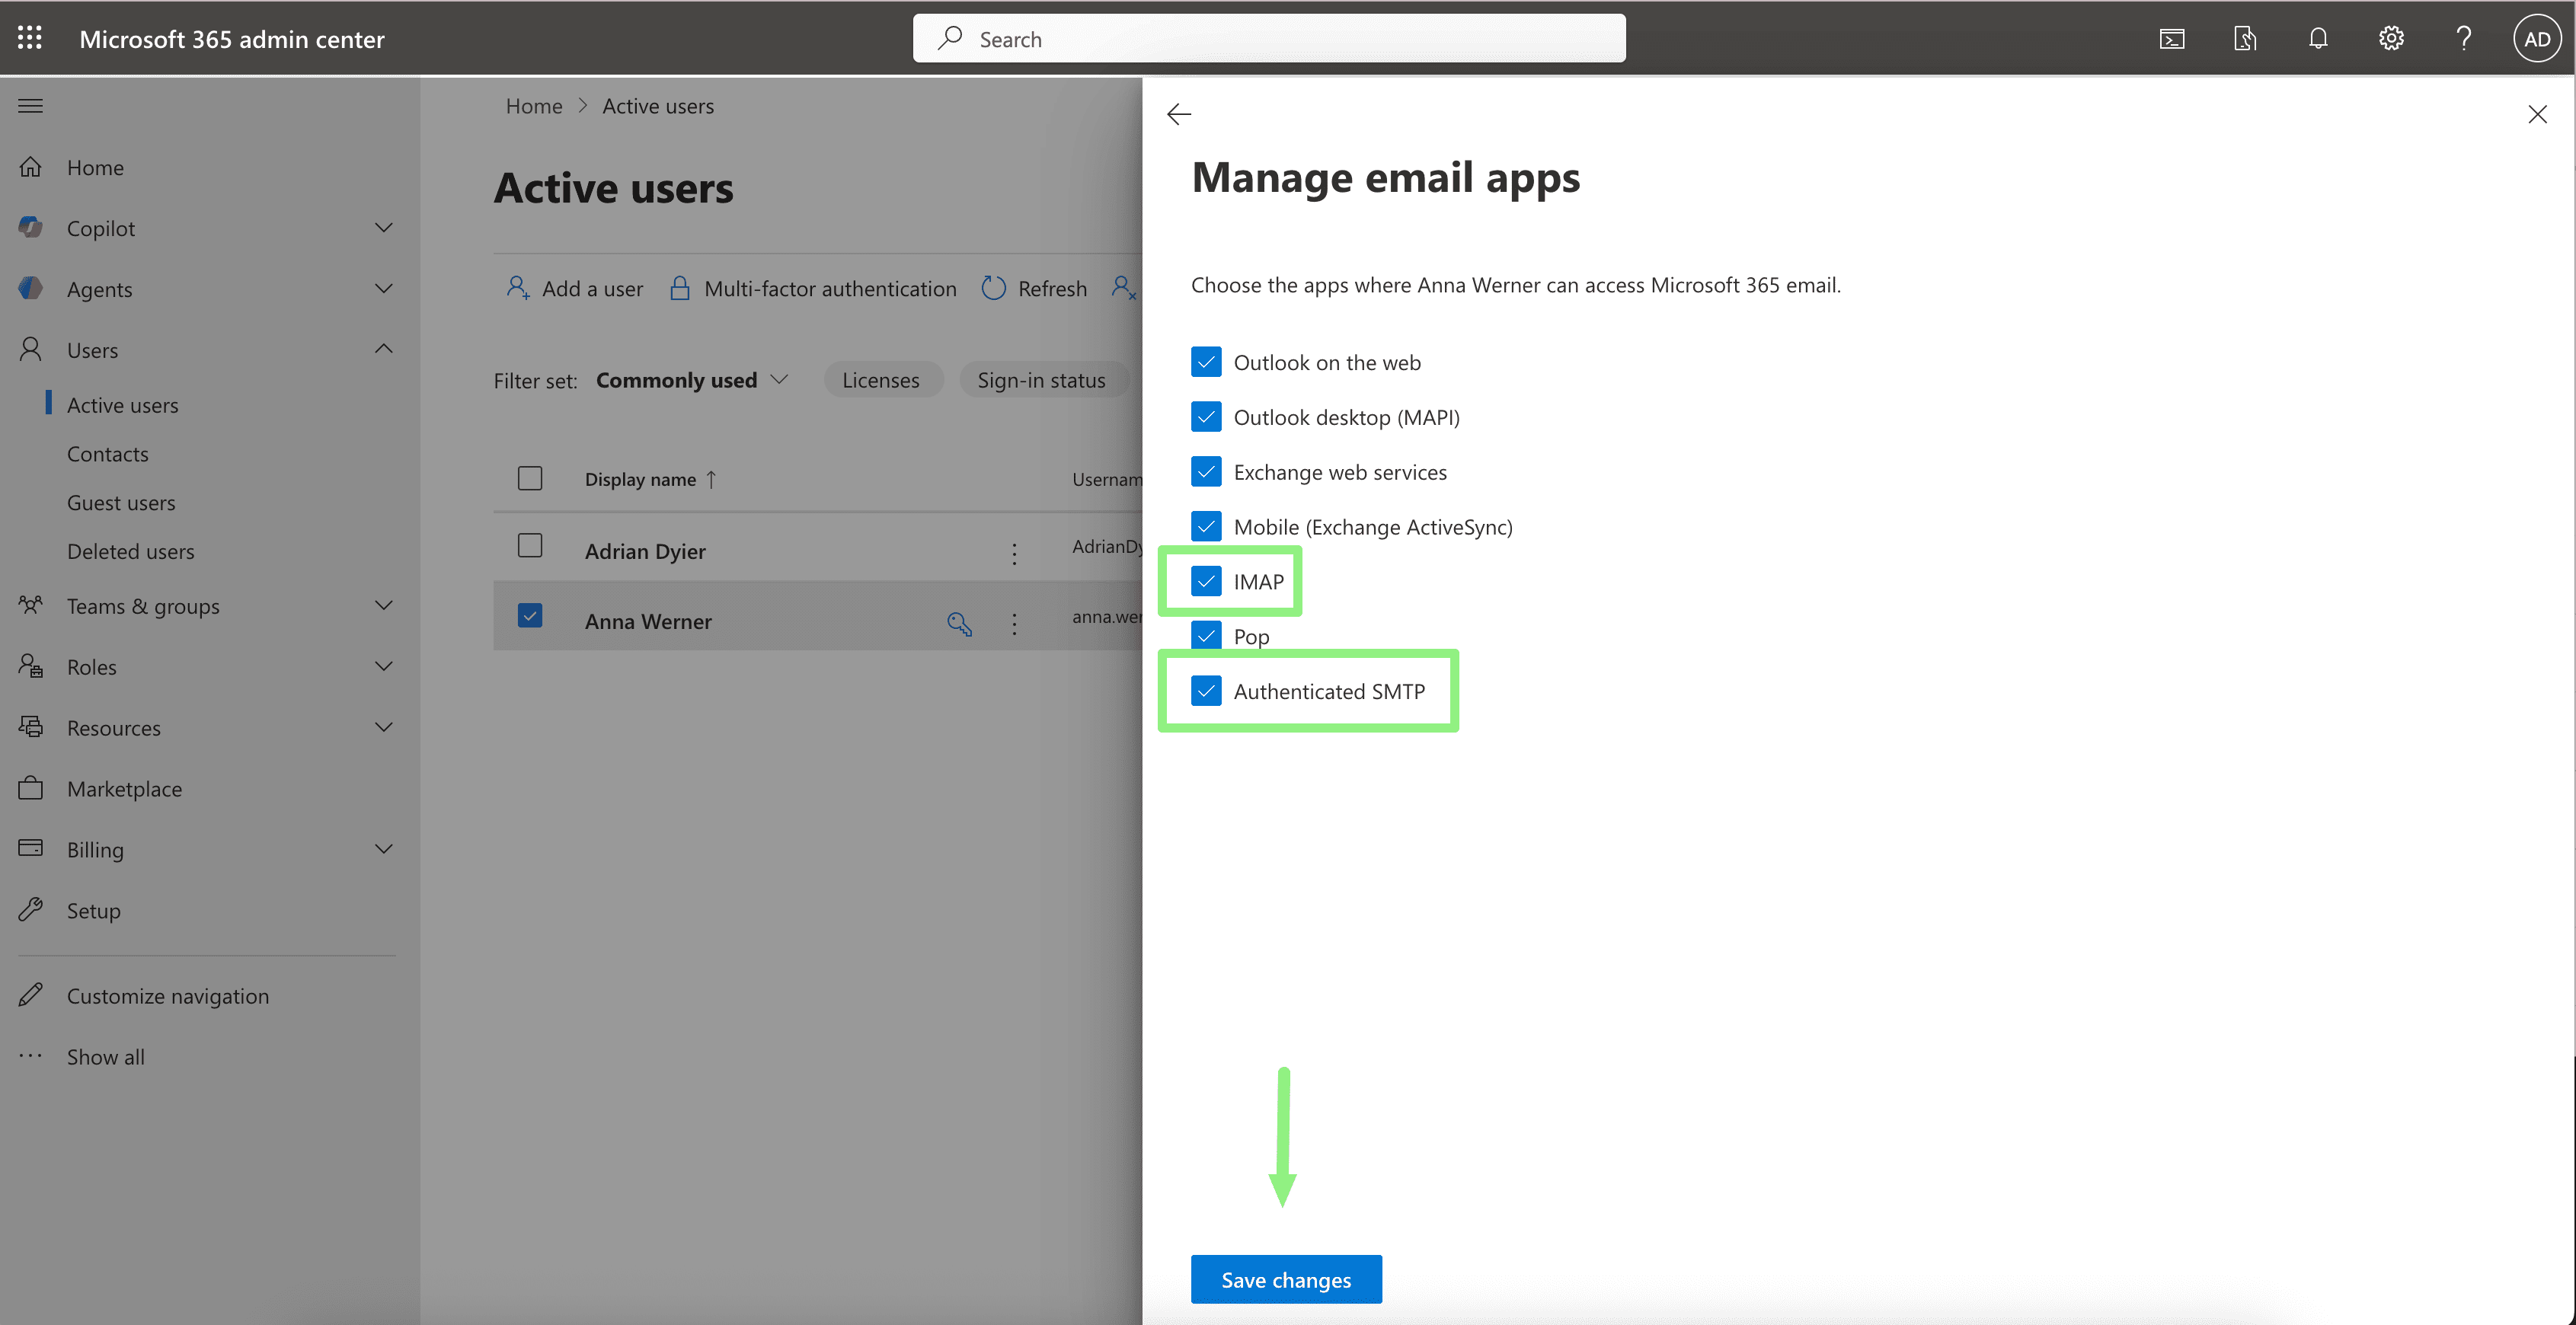Go to Deleted users in sidebar
Viewport: 2576px width, 1325px height.
click(x=130, y=551)
